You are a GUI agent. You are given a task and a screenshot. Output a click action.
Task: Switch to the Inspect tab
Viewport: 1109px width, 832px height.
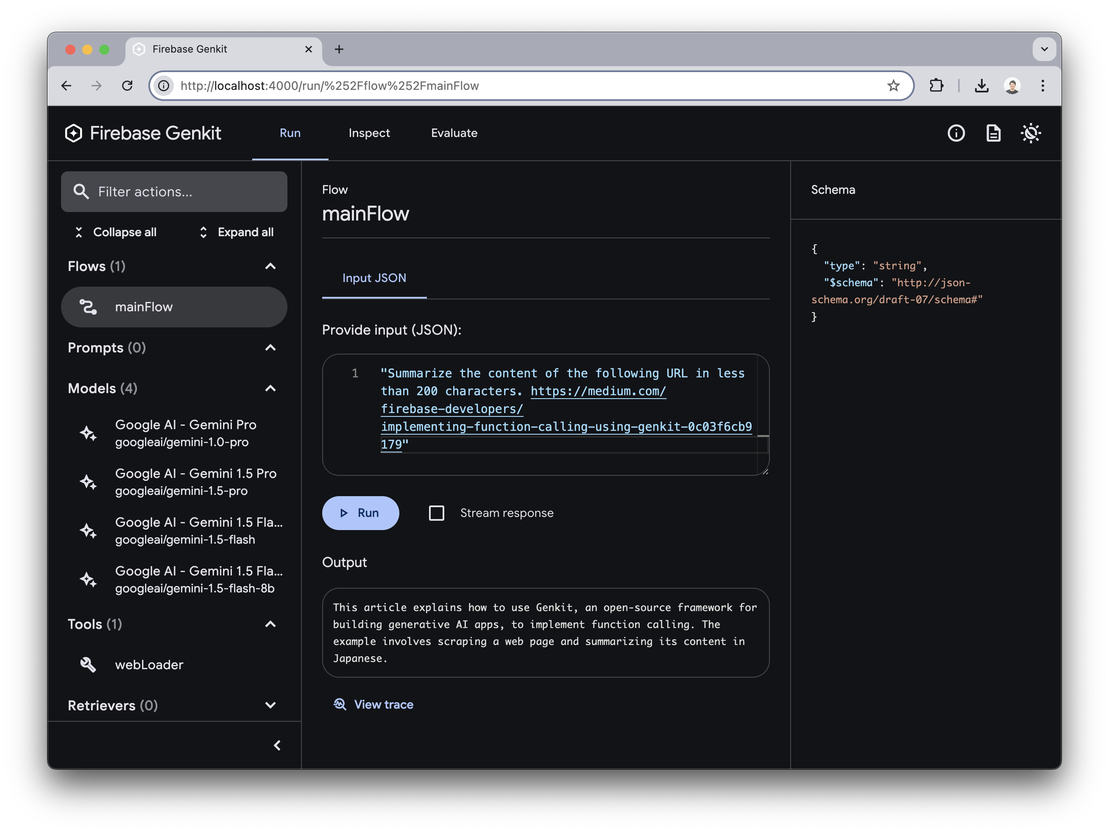tap(369, 133)
